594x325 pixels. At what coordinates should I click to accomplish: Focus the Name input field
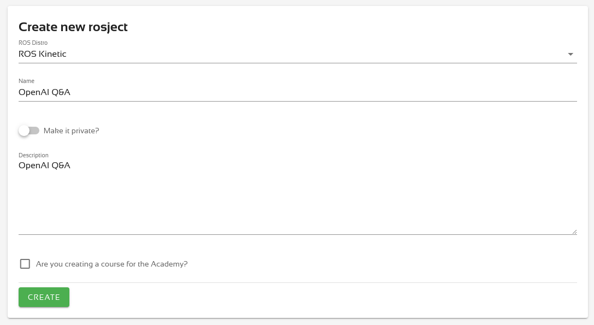tap(297, 92)
